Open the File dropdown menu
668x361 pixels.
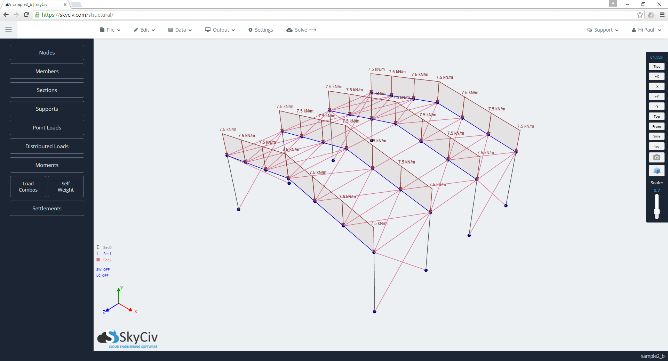110,30
